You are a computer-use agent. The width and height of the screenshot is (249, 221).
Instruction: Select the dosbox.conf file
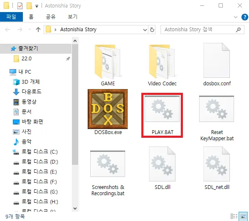217,65
